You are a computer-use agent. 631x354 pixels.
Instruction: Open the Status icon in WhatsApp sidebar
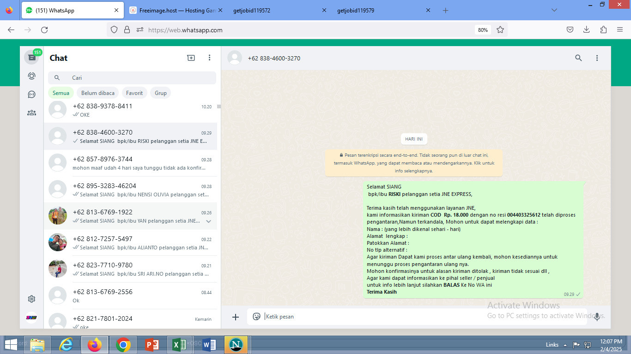31,76
